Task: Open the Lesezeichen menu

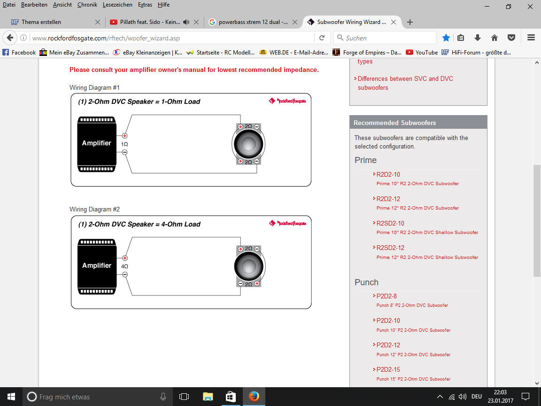Action: pos(117,5)
